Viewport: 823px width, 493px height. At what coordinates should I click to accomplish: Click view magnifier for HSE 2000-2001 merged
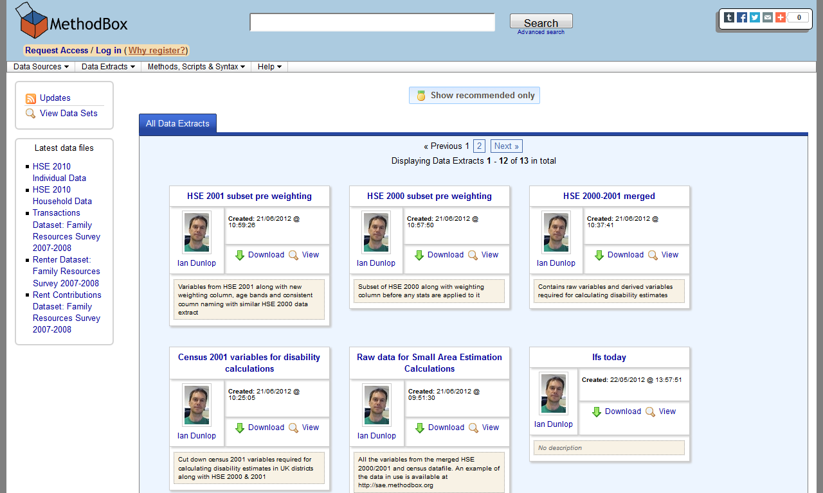(x=653, y=255)
